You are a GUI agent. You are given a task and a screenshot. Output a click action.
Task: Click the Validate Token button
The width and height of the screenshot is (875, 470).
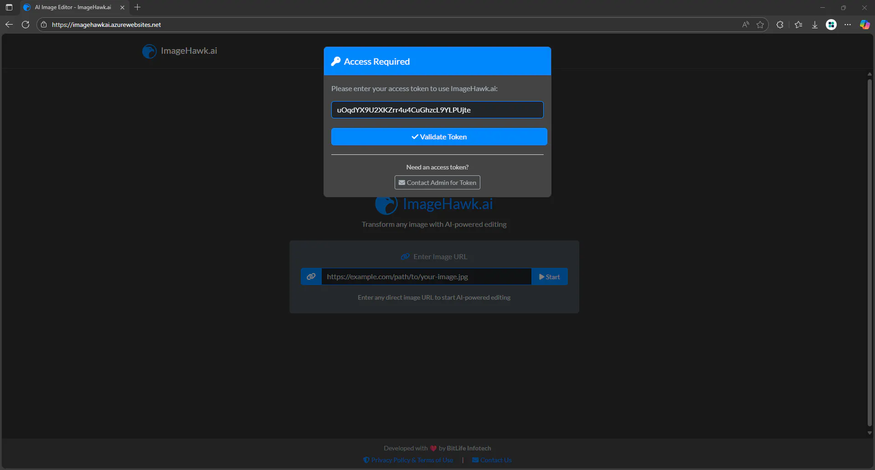pos(439,137)
